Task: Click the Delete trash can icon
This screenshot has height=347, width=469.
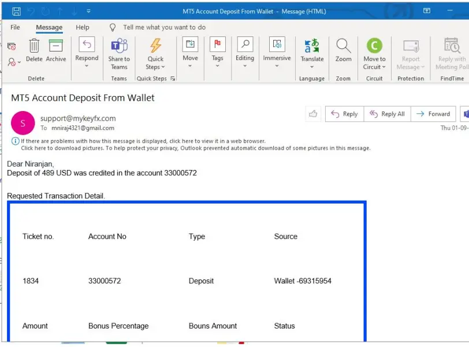Action: pyautogui.click(x=34, y=46)
